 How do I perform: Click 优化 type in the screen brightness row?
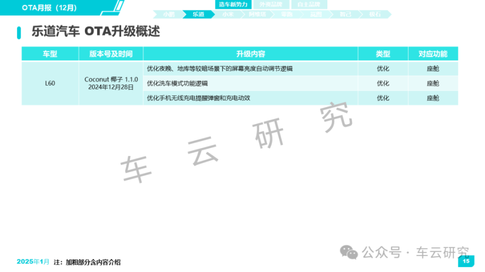[383, 69]
